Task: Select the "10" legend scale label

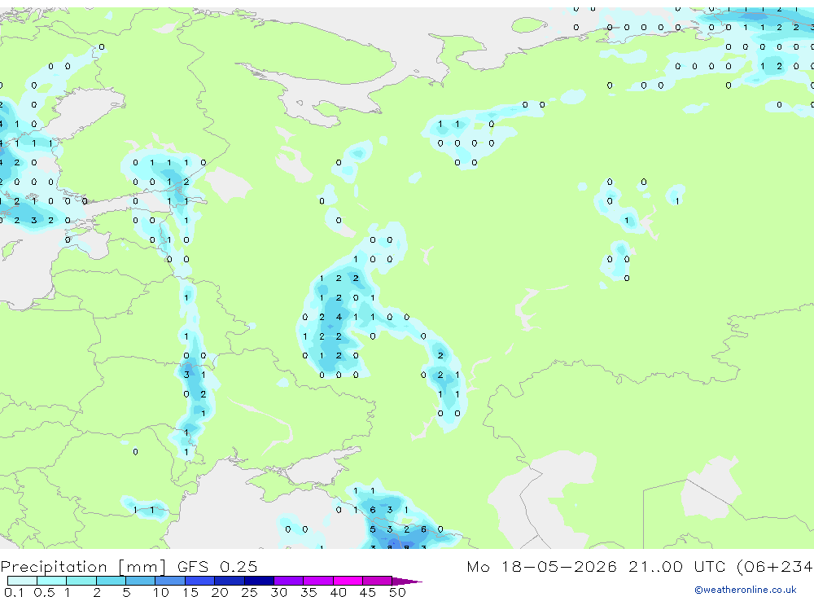Action: 160,592
